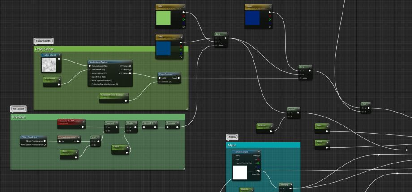The height and width of the screenshot is (192, 412).
Task: Select the WorldAlignedTexture node title
Action: coord(99,62)
